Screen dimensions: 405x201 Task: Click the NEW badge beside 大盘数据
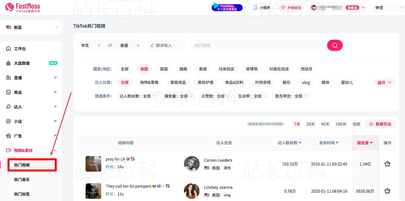pyautogui.click(x=53, y=63)
